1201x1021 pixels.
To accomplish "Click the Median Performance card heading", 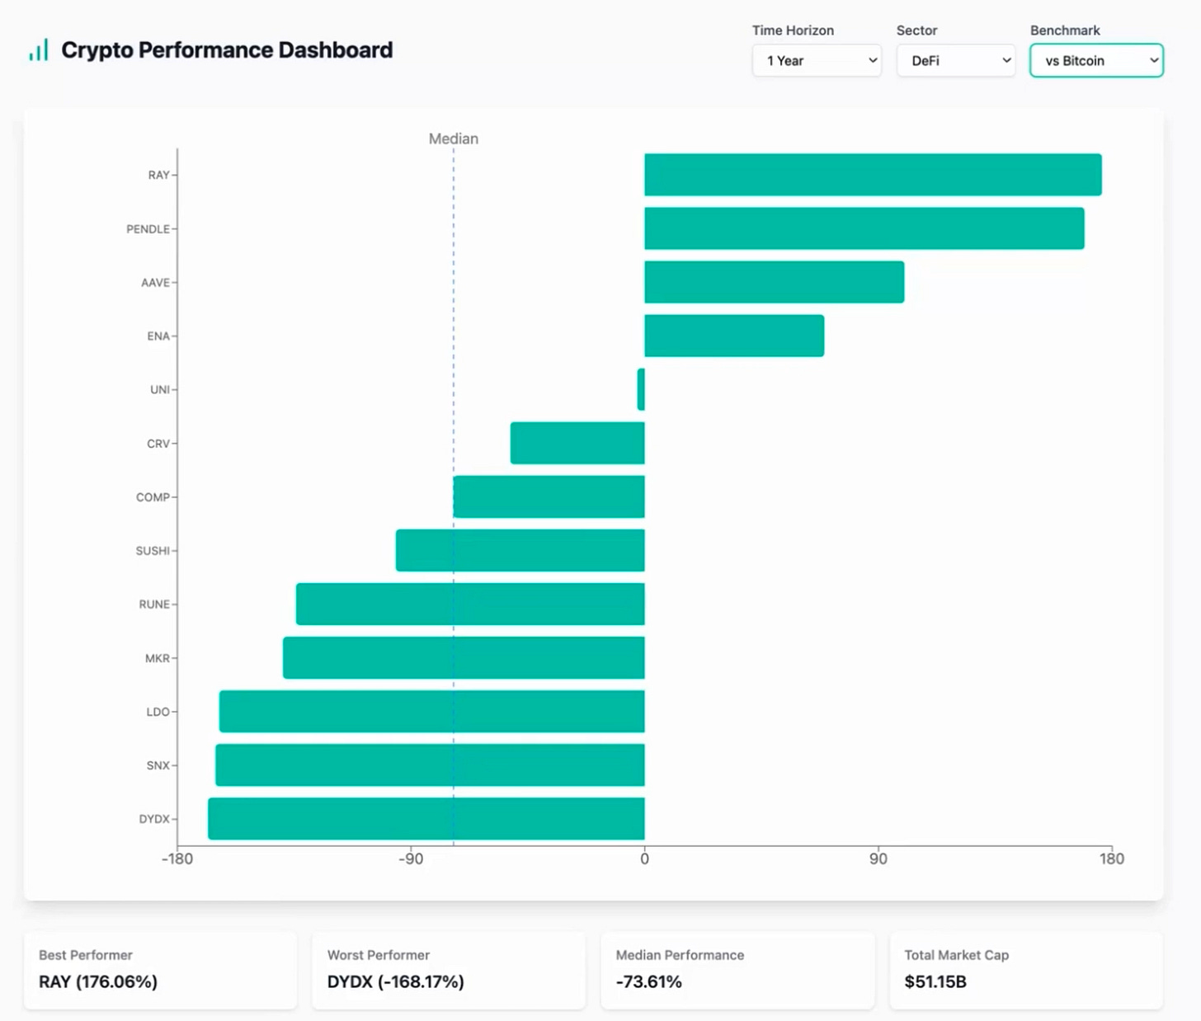I will [x=681, y=955].
